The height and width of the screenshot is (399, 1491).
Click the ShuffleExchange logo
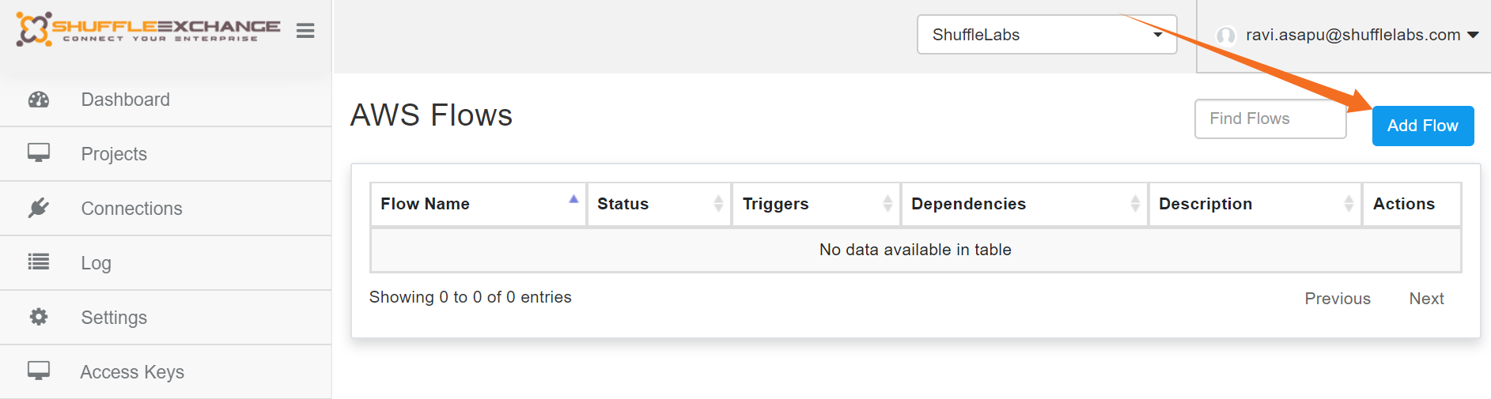coord(148,29)
